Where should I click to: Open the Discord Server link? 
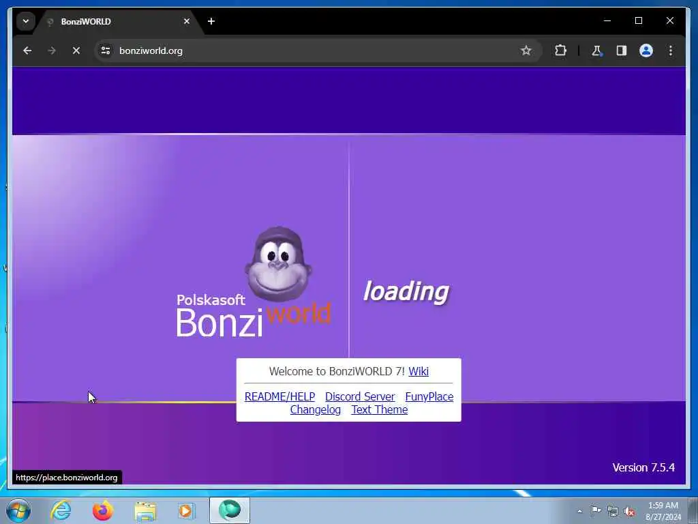[360, 396]
